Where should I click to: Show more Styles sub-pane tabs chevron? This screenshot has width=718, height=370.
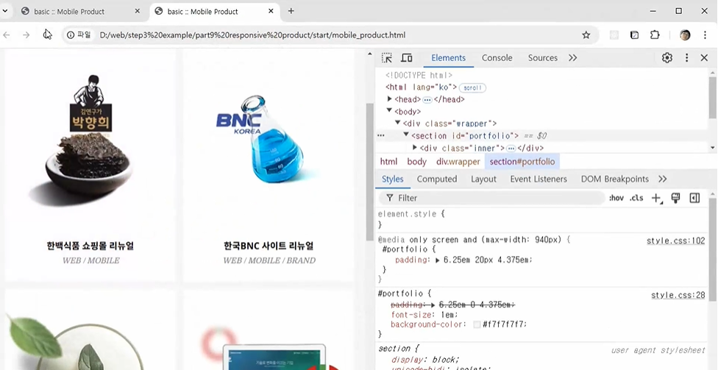pos(663,179)
